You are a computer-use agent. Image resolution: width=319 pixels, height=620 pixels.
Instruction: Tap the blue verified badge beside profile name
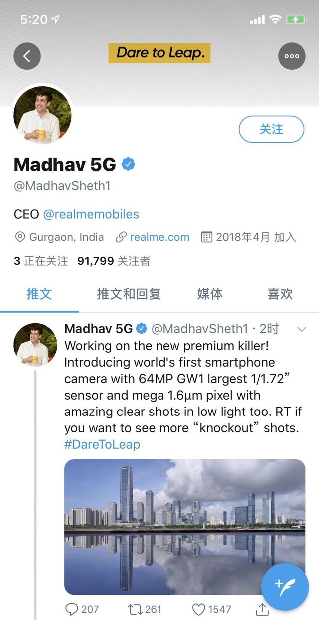click(129, 164)
